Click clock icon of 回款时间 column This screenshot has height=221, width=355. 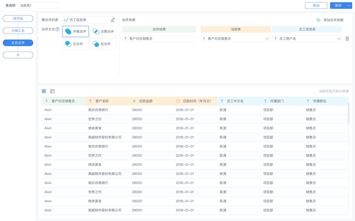178,101
